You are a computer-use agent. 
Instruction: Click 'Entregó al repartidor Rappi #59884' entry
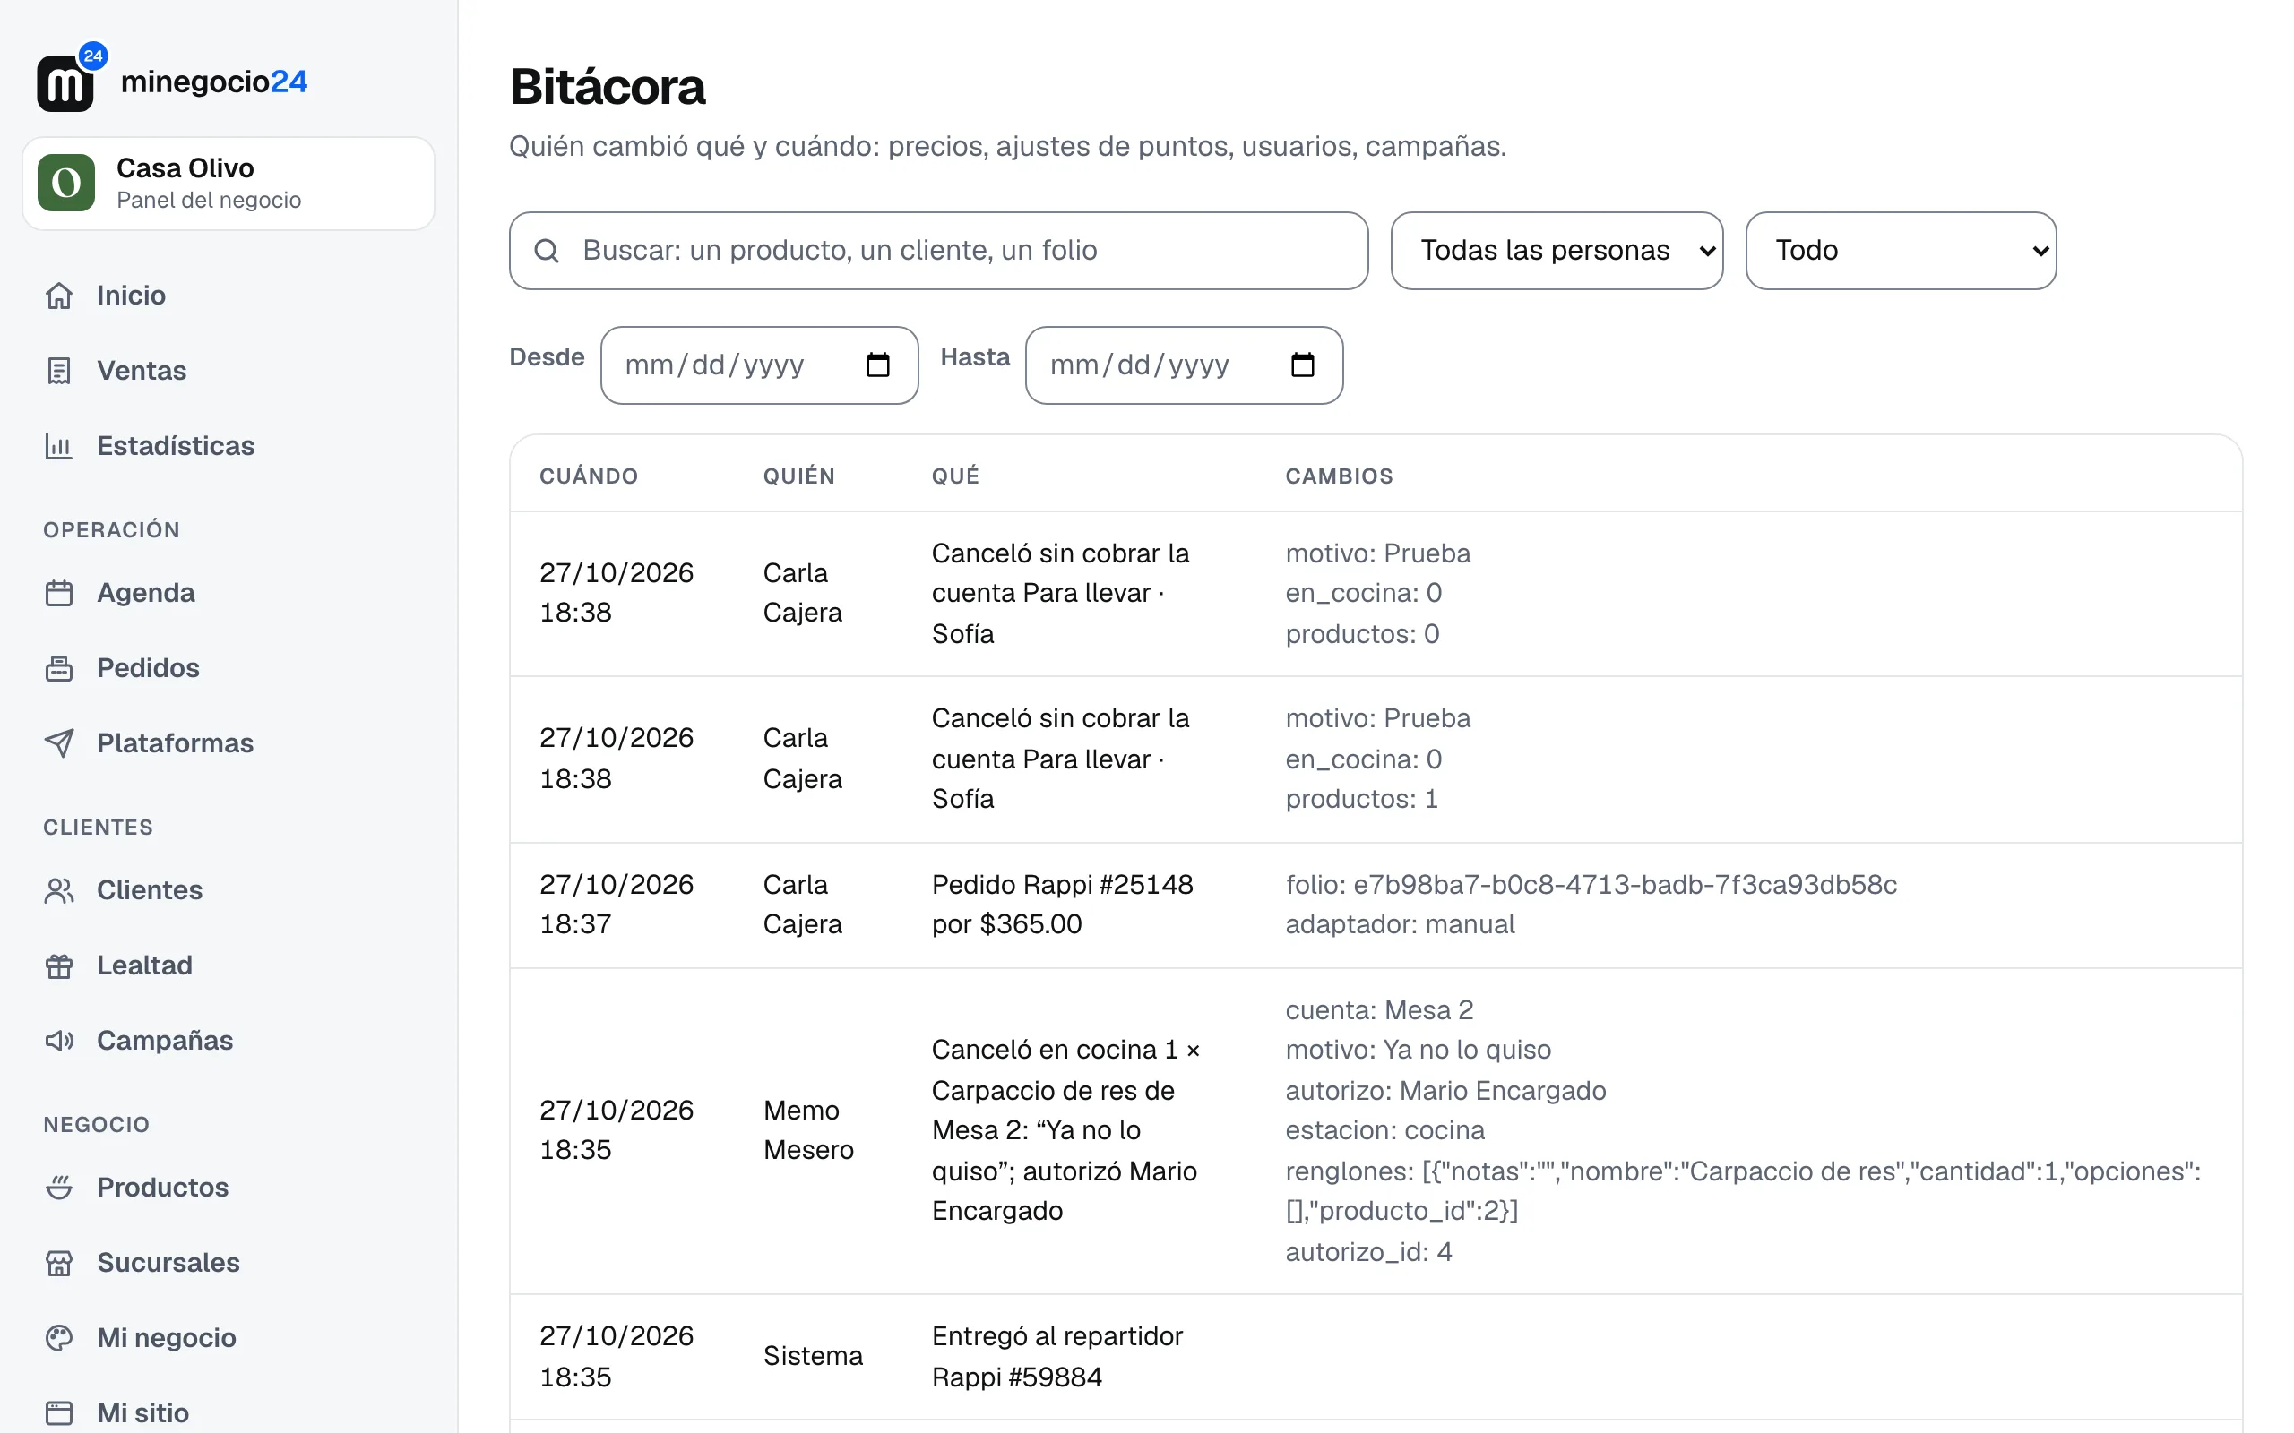click(x=1057, y=1357)
